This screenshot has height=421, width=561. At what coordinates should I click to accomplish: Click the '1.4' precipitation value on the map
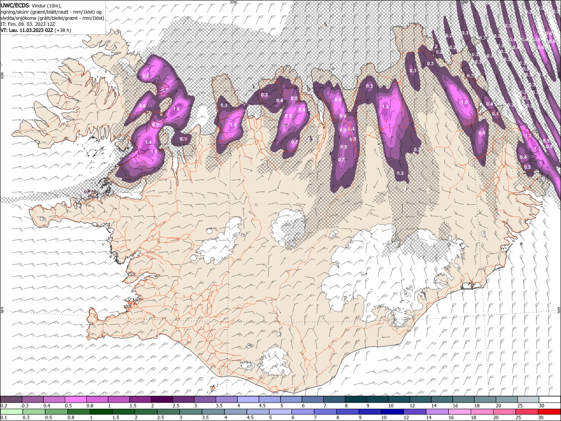pyautogui.click(x=148, y=142)
